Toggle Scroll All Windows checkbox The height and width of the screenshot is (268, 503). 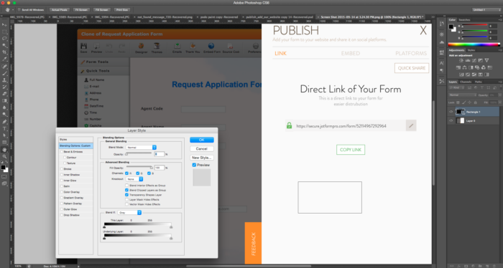19,9
